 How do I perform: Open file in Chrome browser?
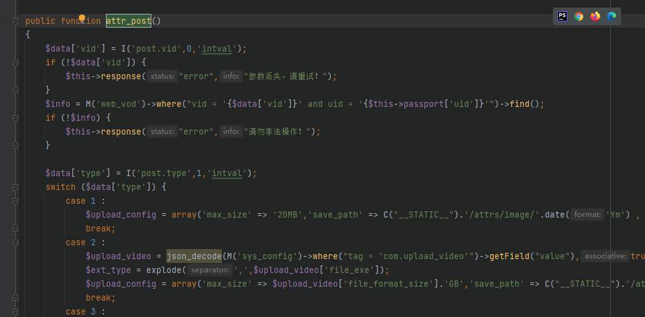tap(579, 16)
